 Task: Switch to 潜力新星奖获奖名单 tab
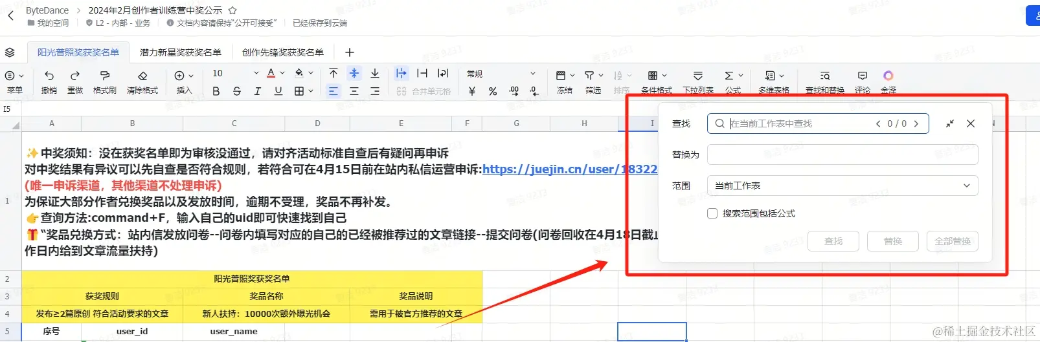(x=181, y=52)
